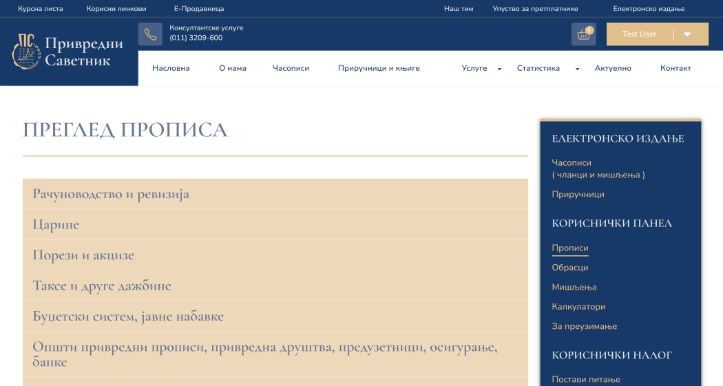This screenshot has height=386, width=723.
Task: Click the Привредни Саветник logo
Action: pyautogui.click(x=67, y=52)
